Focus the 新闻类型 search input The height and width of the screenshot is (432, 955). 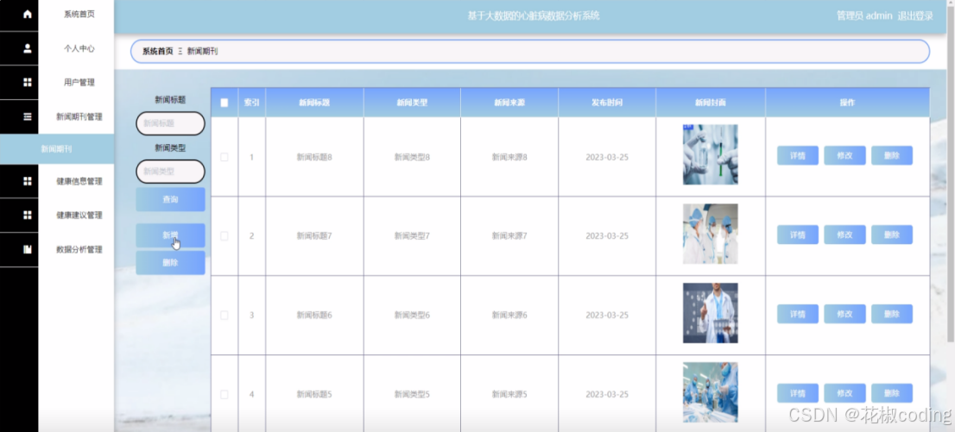point(171,172)
